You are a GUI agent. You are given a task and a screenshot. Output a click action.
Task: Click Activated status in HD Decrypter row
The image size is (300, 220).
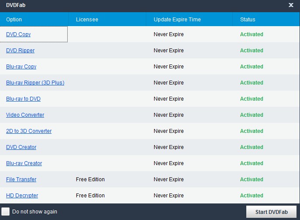click(252, 196)
